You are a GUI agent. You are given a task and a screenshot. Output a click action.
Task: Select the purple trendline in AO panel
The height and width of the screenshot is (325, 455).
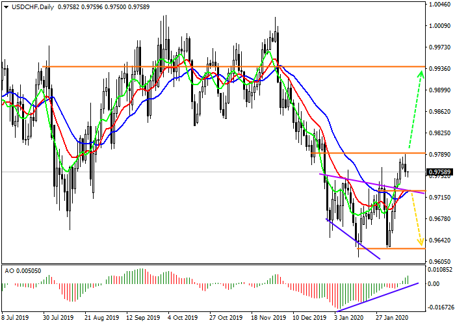(x=377, y=297)
